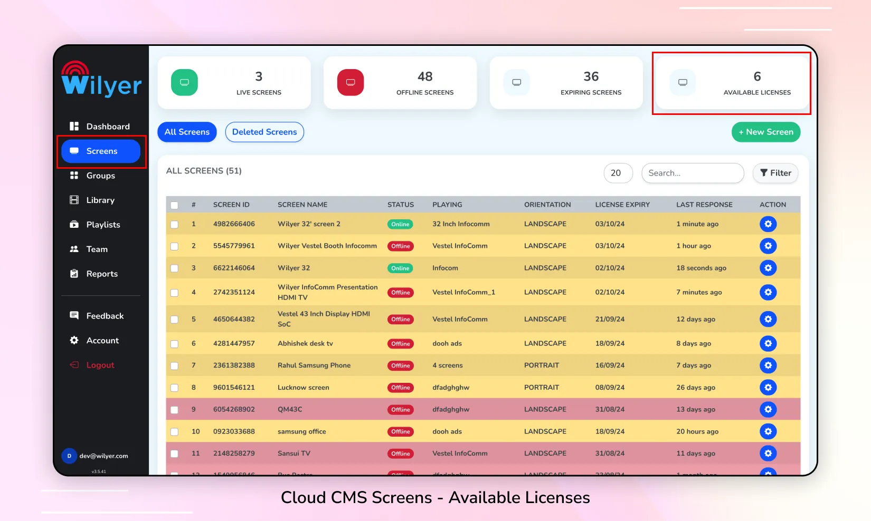871x521 pixels.
Task: Open the rows-per-page selector showing 20
Action: click(x=618, y=173)
